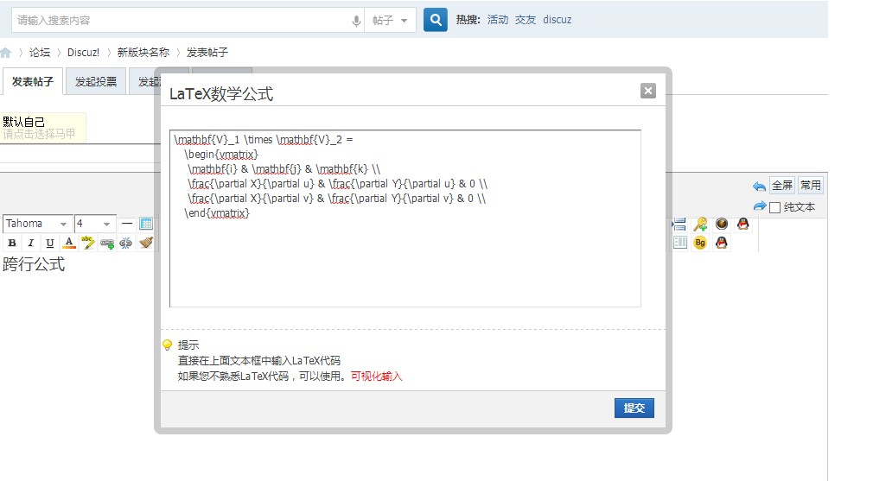Image resolution: width=873 pixels, height=481 pixels.
Task: Click inside the LaTeX code text area
Action: (405, 259)
